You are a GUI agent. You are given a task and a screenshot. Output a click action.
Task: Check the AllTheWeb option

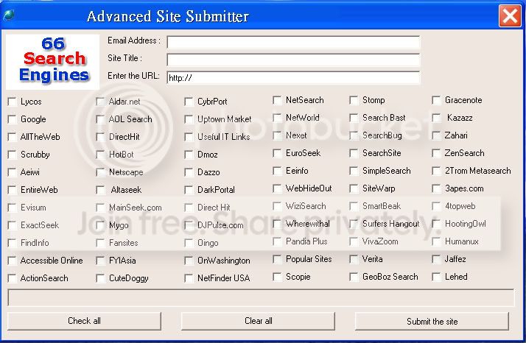pos(12,137)
